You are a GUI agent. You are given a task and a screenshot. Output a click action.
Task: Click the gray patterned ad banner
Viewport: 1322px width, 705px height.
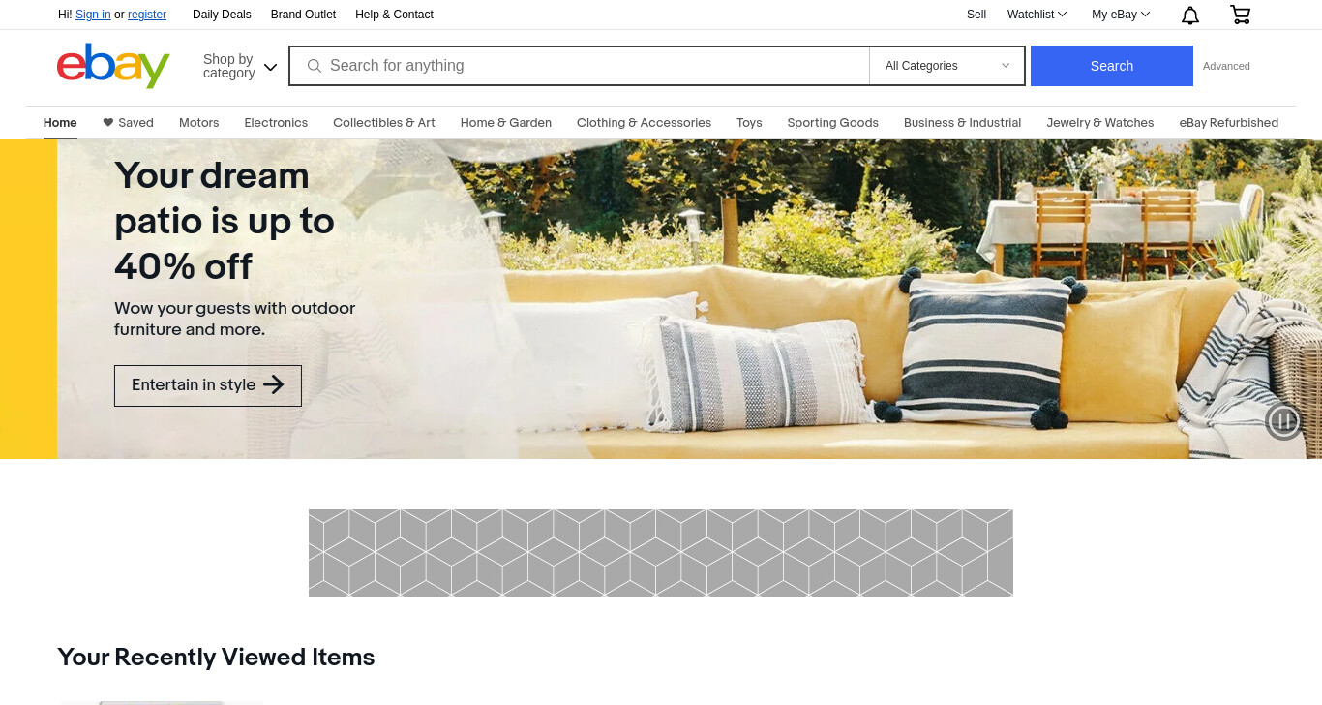661,553
